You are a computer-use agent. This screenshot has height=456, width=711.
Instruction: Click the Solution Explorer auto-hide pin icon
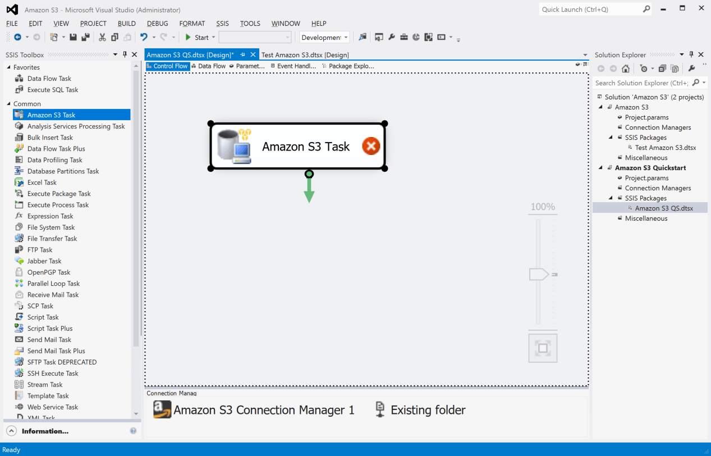(691, 54)
